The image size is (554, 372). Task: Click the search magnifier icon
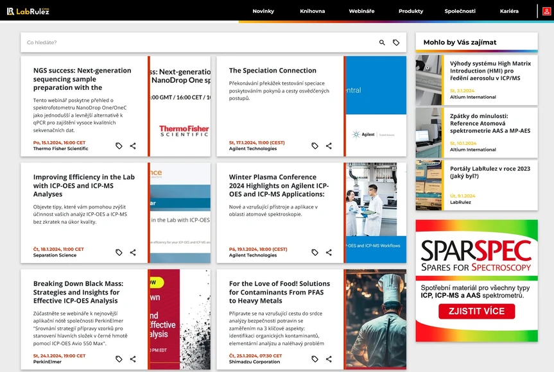pos(382,42)
